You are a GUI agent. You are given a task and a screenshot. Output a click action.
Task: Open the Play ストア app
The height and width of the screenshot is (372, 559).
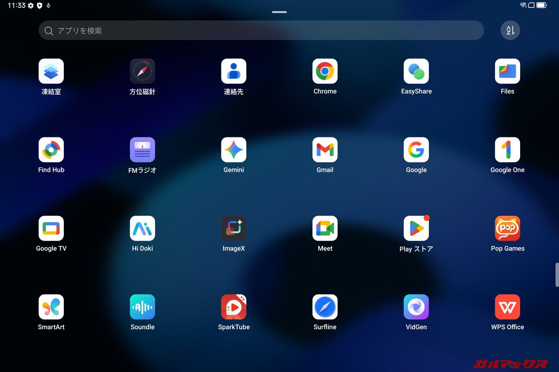pyautogui.click(x=416, y=229)
